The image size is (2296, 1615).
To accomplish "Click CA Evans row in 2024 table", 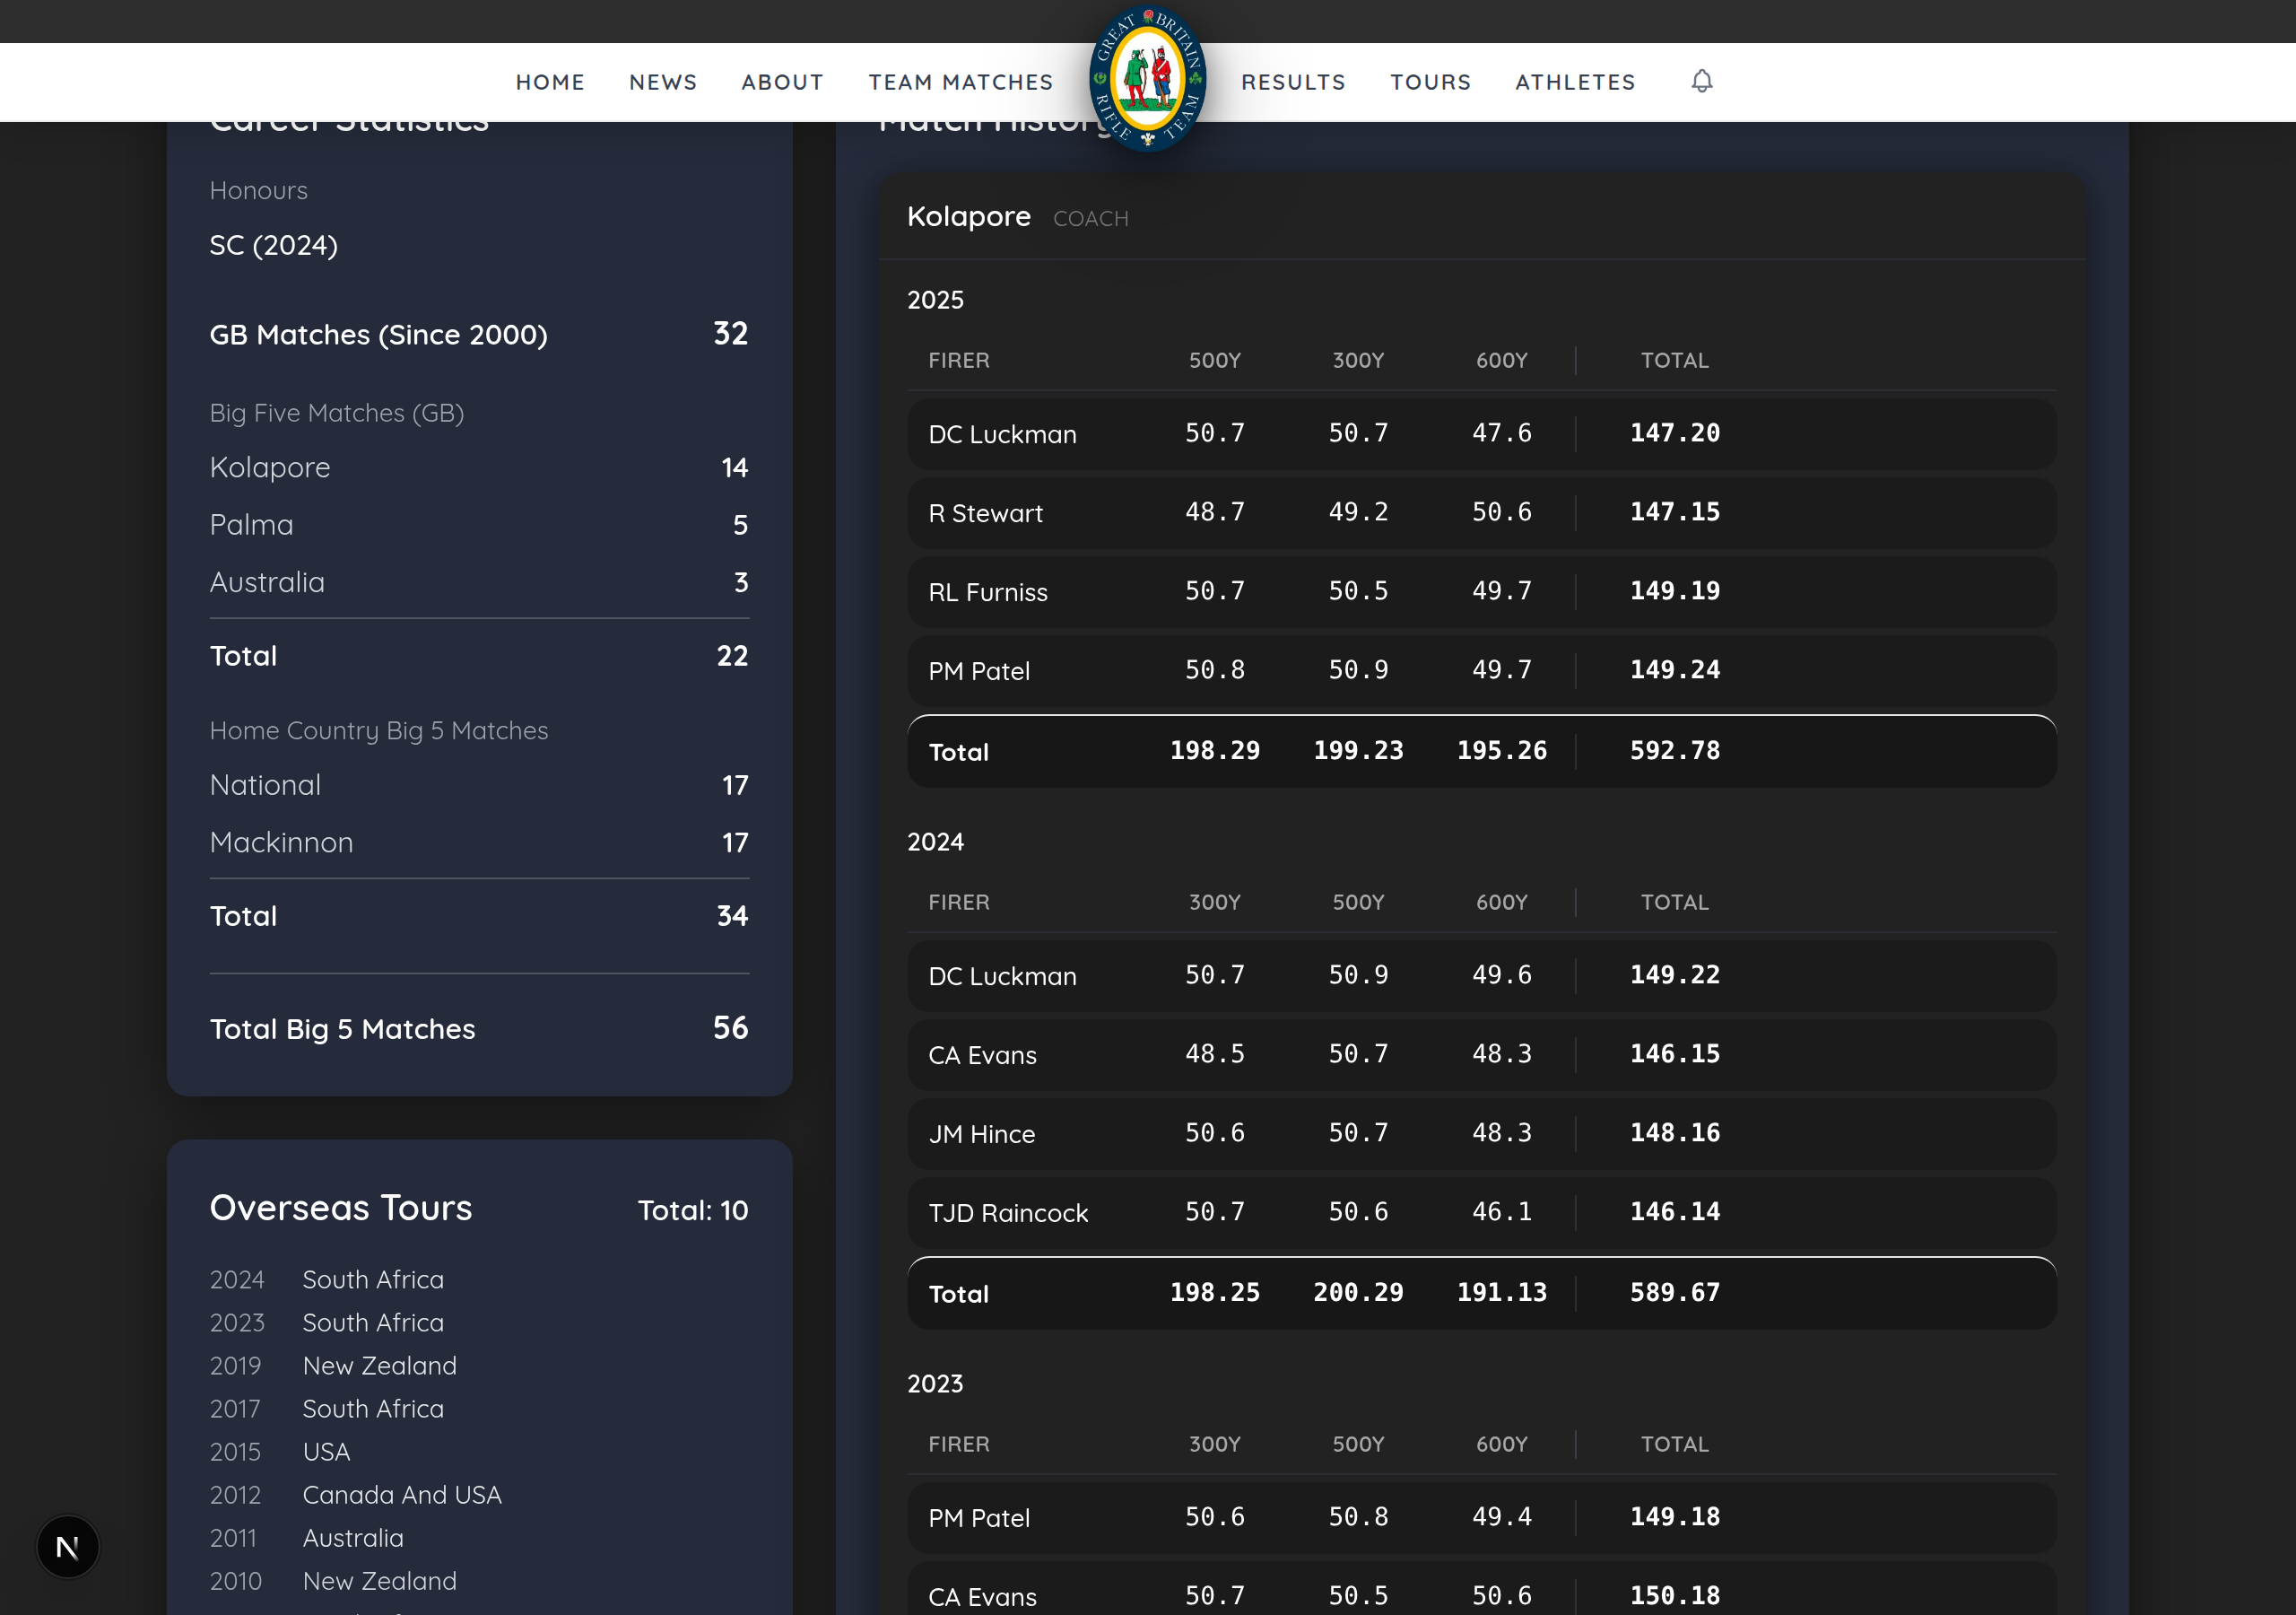I will pyautogui.click(x=1481, y=1054).
